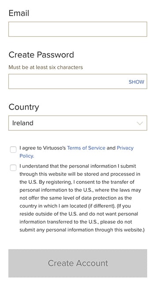163x285 pixels.
Task: Tick the U.S. data transfer consent checkbox
Action: (13, 168)
